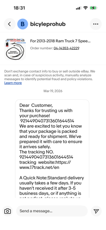Tap the tracking number under your purchase line
Viewport: 106px width, 230px height.
pos(47,121)
